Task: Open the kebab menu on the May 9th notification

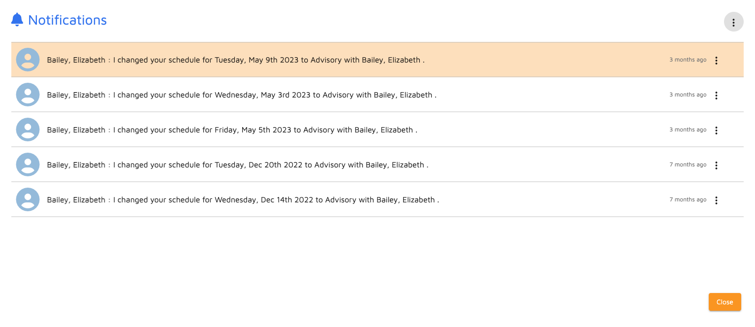Action: [716, 60]
